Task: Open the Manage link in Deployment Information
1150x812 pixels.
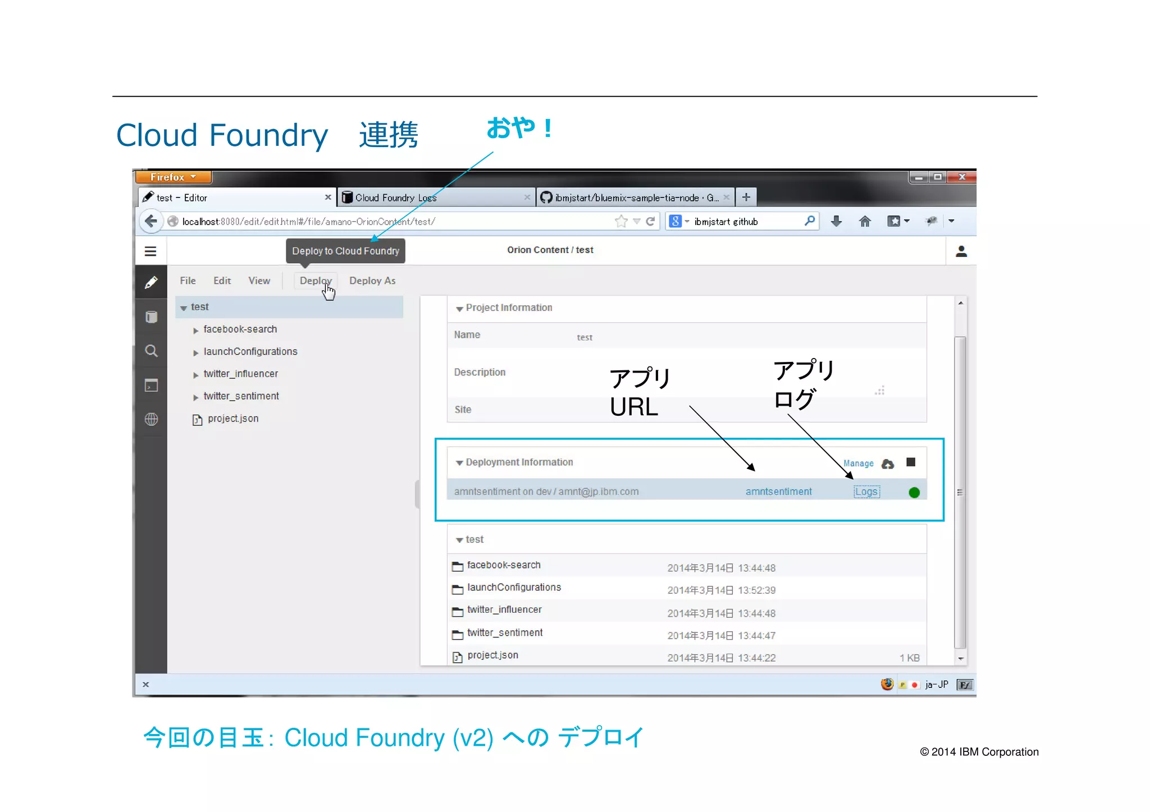Action: tap(859, 464)
